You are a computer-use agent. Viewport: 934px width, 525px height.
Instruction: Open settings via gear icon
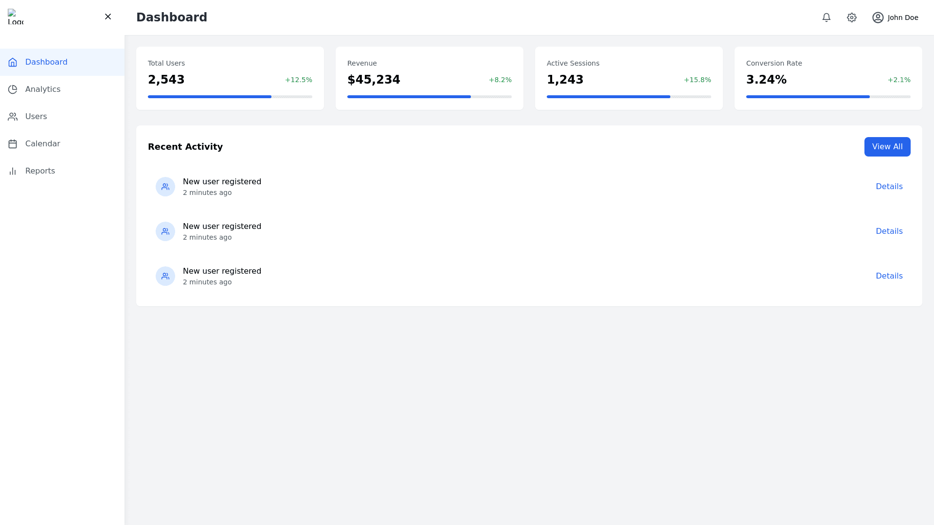pos(852,17)
